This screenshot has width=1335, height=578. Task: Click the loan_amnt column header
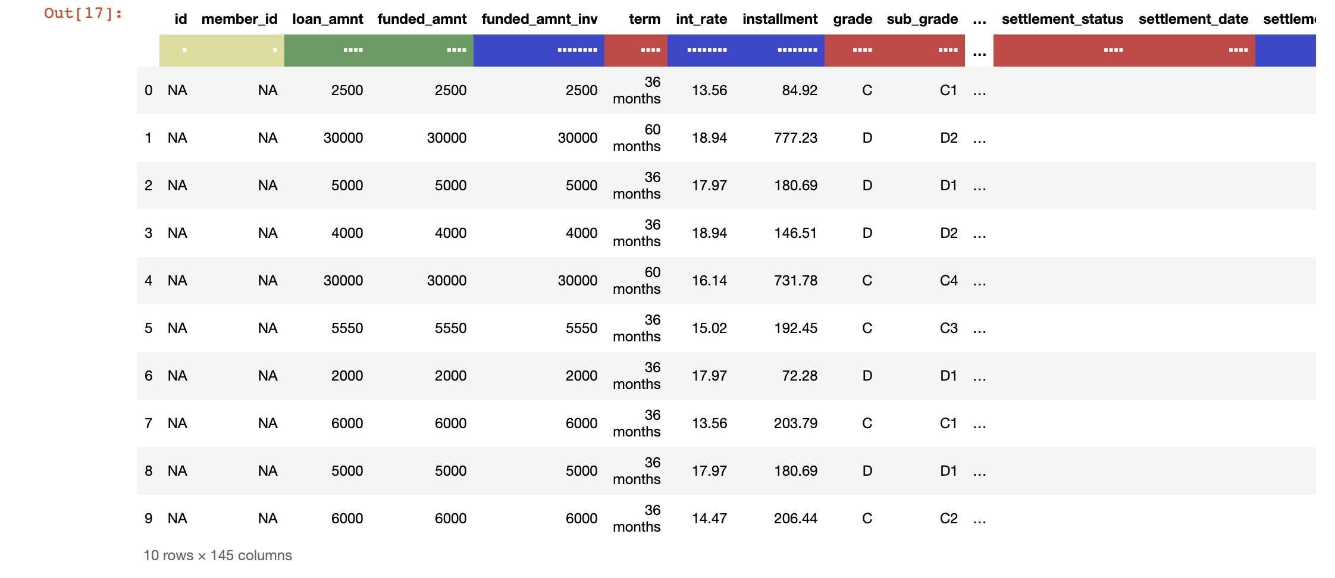tap(328, 18)
